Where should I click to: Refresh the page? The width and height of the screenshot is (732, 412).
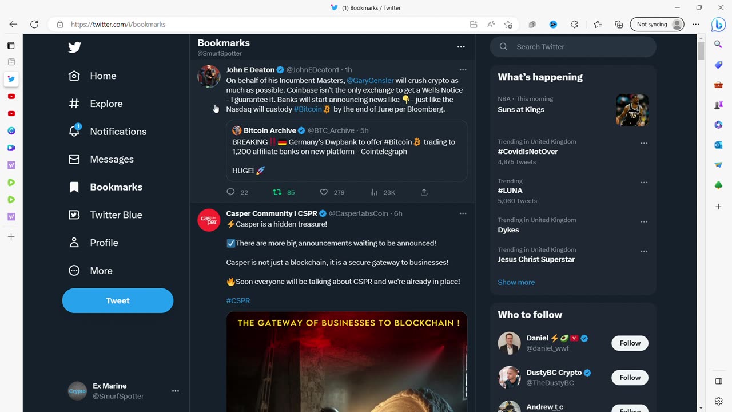tap(34, 25)
